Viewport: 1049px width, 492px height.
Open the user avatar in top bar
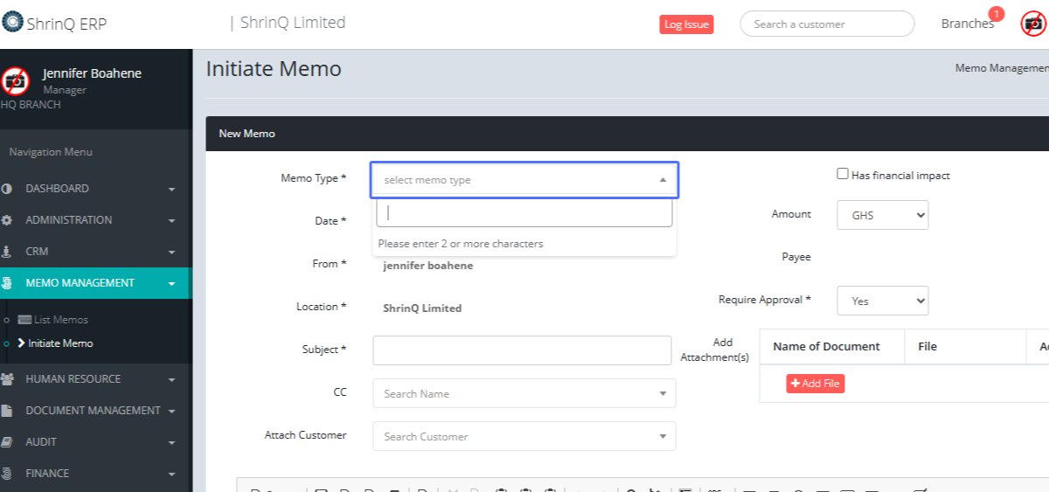[1033, 24]
